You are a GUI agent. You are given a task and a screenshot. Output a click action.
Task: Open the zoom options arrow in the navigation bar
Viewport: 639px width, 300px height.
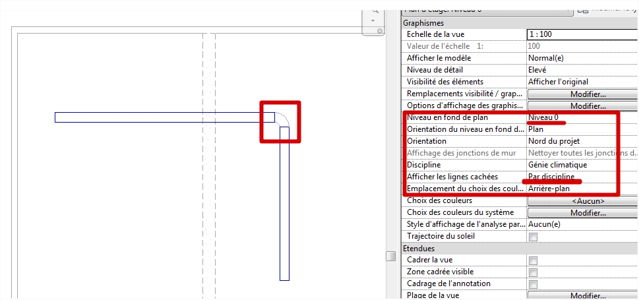click(375, 20)
